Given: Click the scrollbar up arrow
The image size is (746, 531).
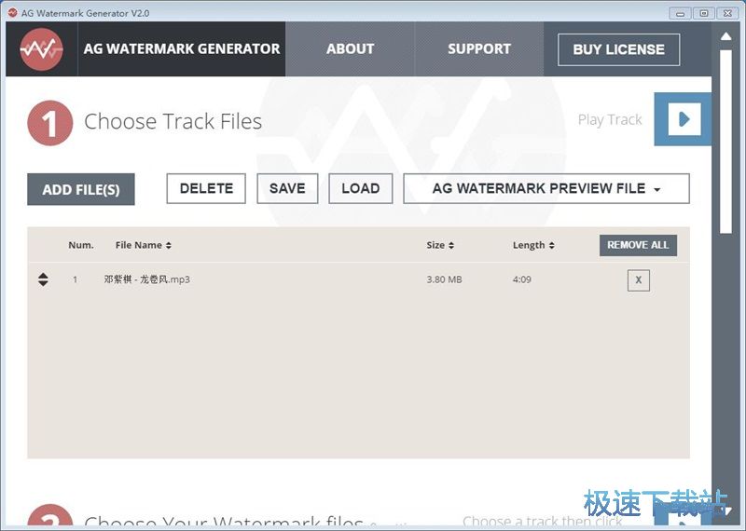Looking at the screenshot, I should [726, 36].
